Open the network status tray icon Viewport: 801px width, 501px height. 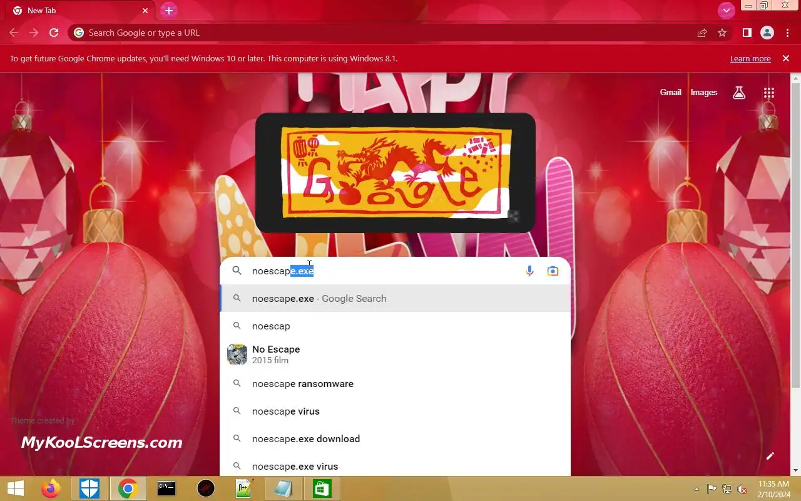[x=727, y=489]
